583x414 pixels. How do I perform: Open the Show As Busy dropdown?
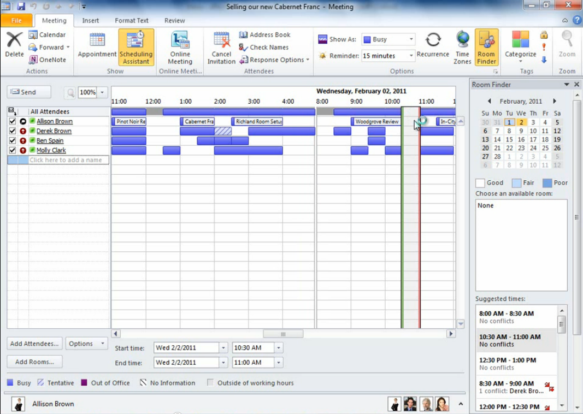click(x=411, y=39)
